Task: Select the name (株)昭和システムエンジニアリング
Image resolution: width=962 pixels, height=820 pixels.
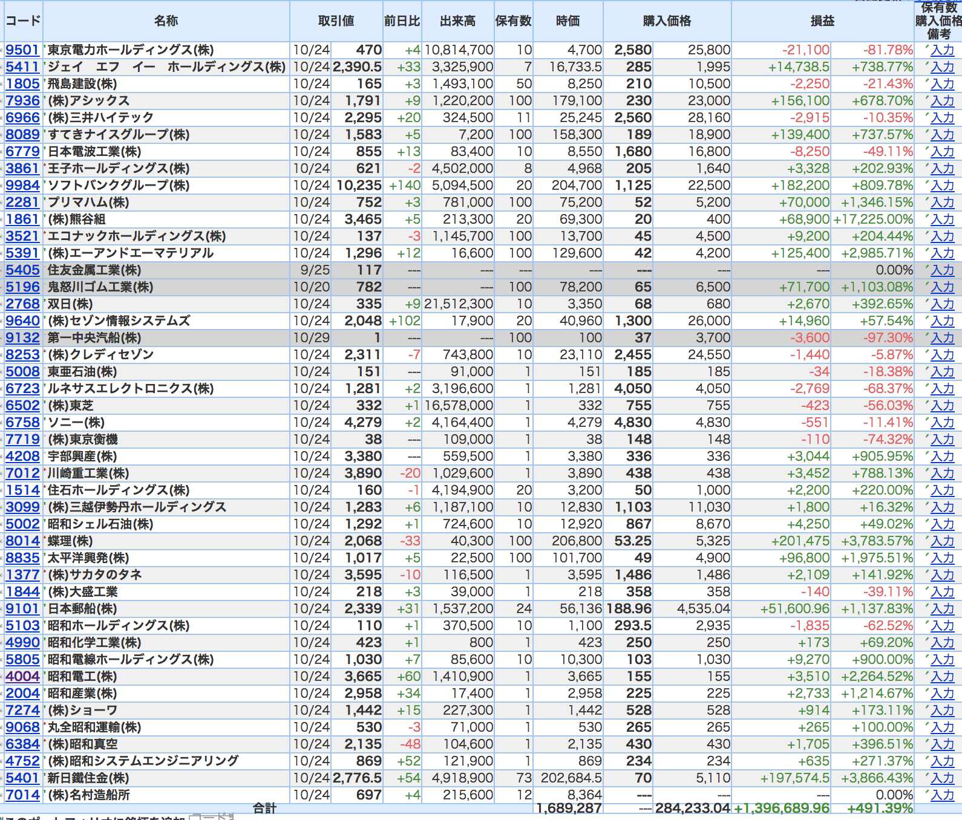Action: pyautogui.click(x=143, y=761)
